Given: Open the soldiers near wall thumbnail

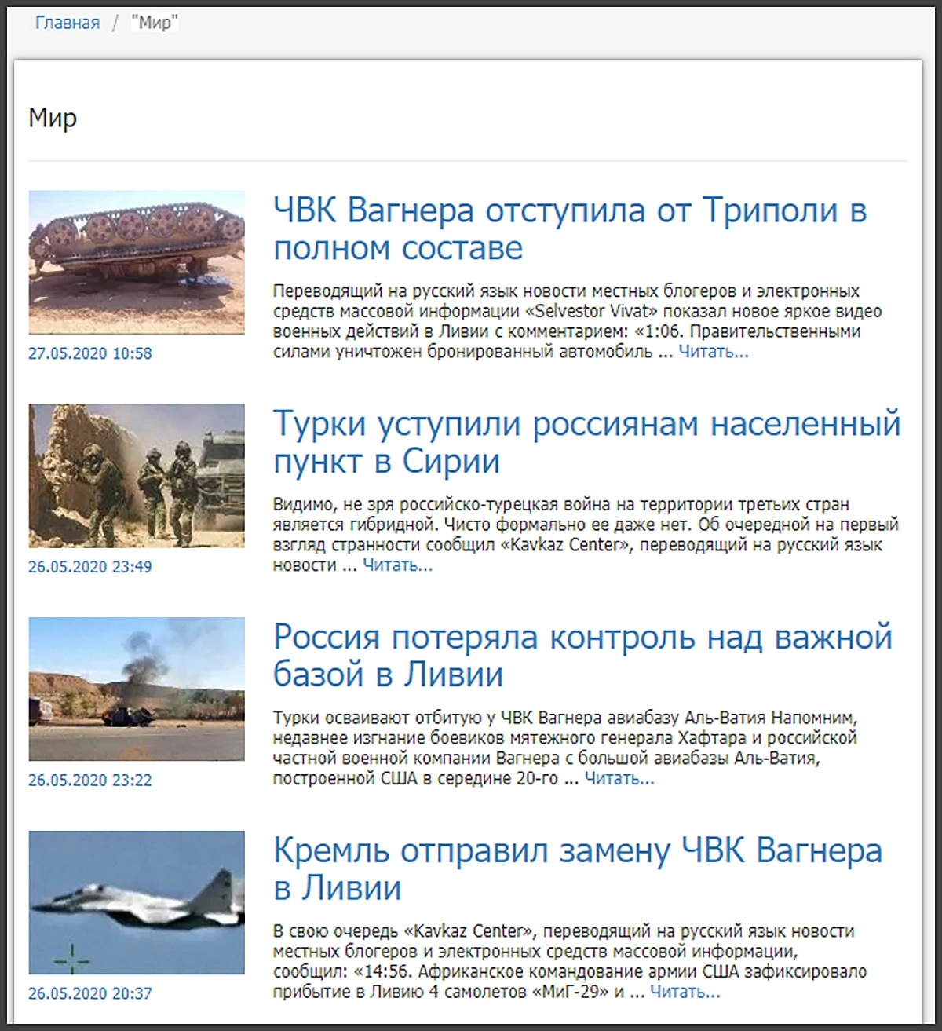Looking at the screenshot, I should (x=137, y=476).
